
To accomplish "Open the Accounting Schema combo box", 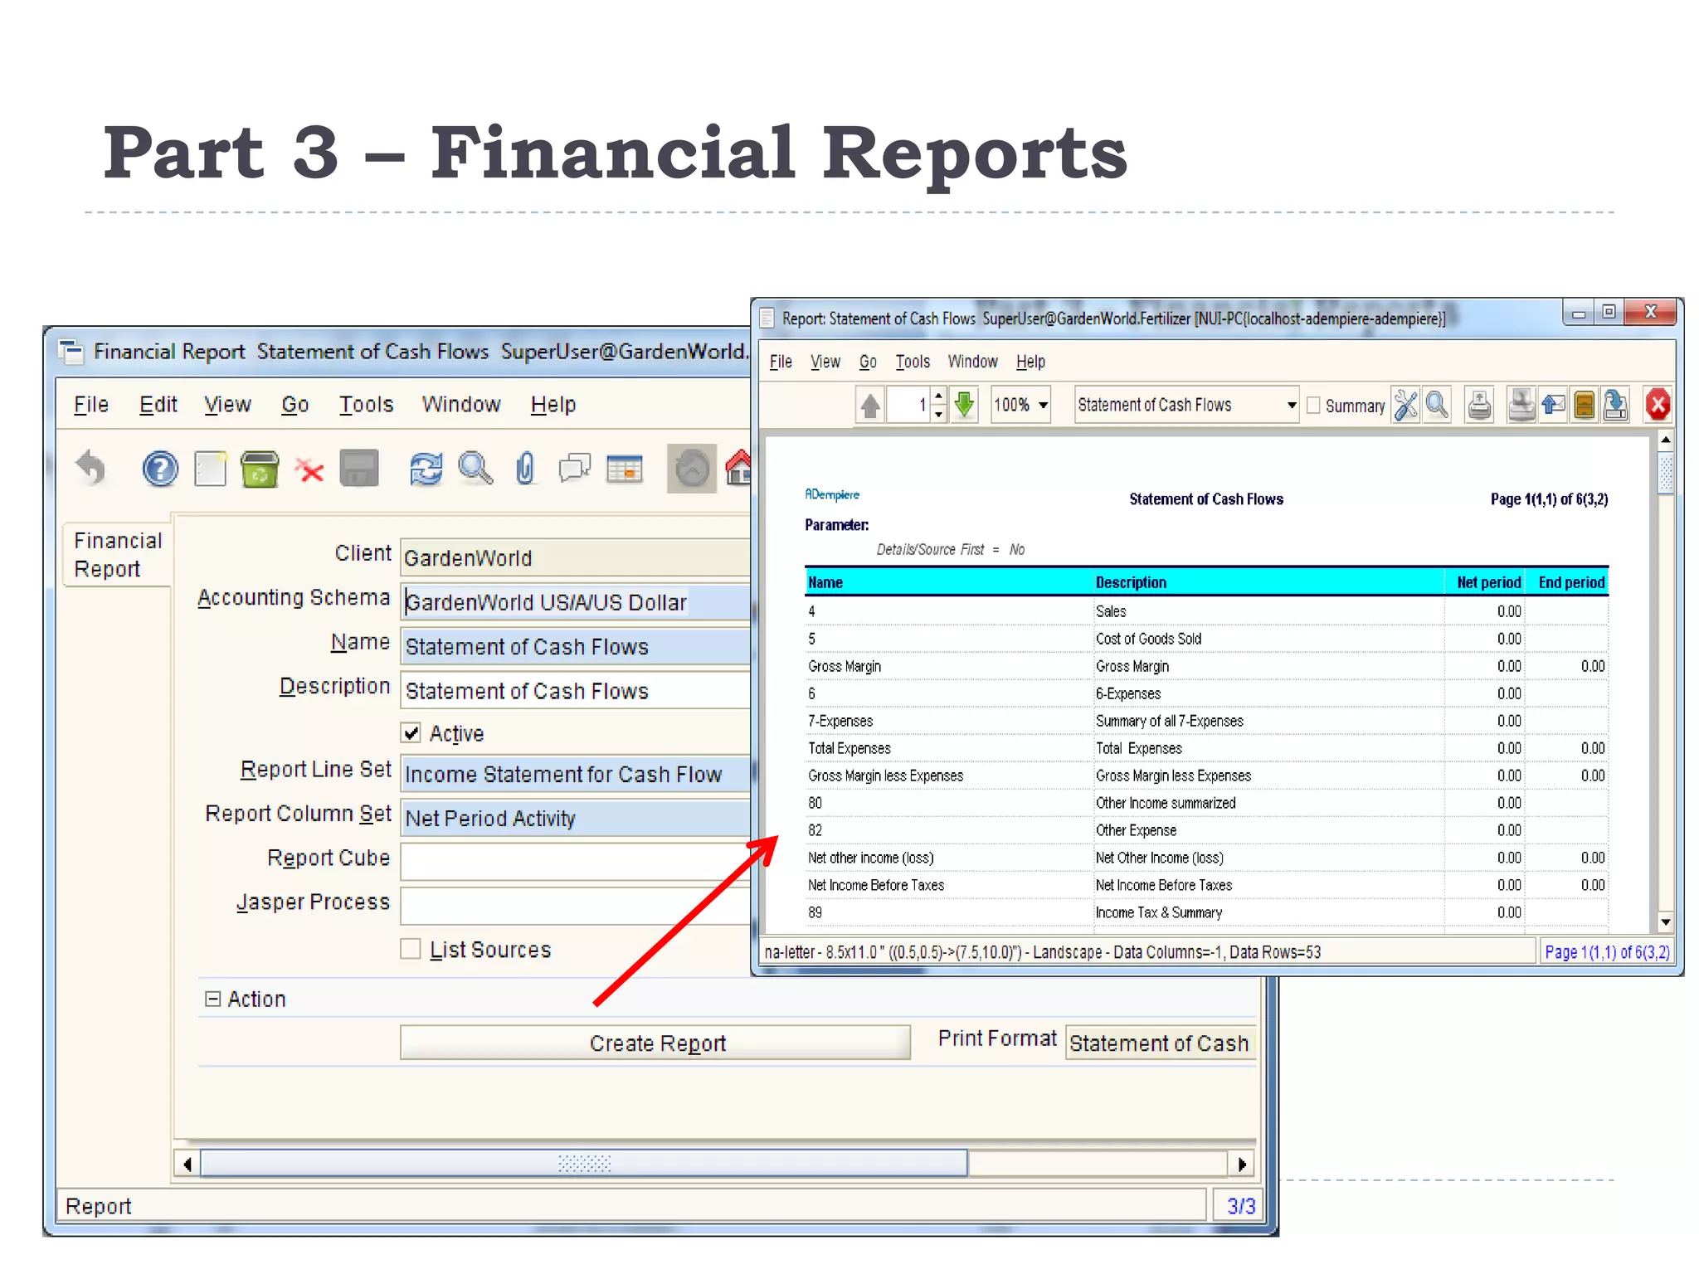I will [x=577, y=602].
